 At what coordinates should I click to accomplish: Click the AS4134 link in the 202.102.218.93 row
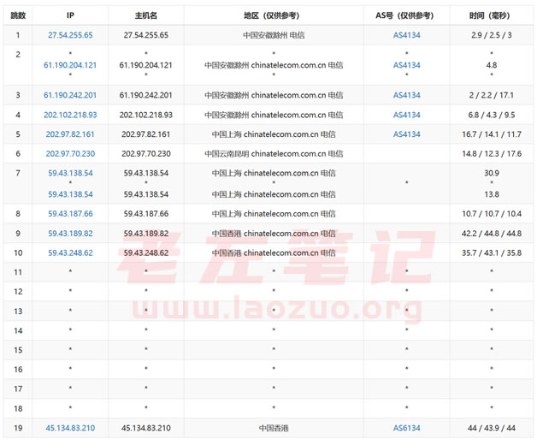[406, 115]
